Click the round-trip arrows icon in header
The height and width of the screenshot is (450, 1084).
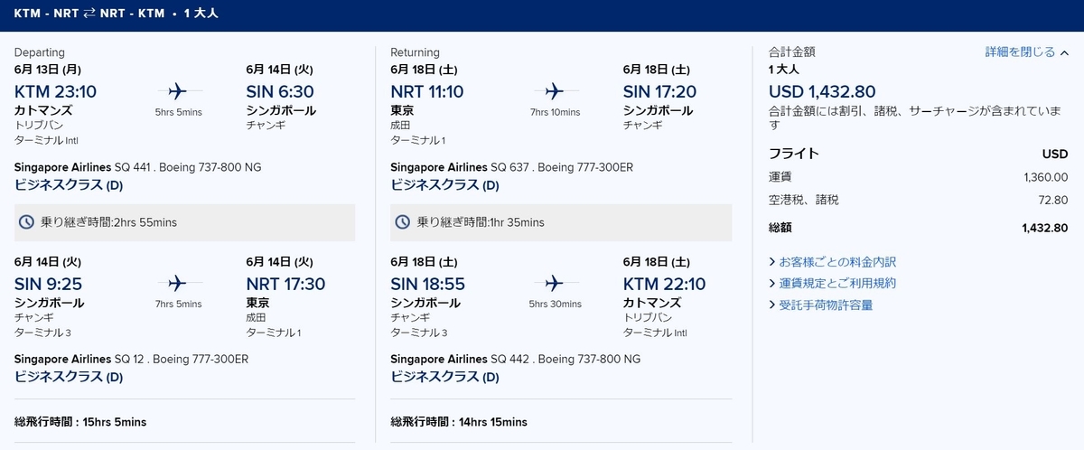click(89, 14)
